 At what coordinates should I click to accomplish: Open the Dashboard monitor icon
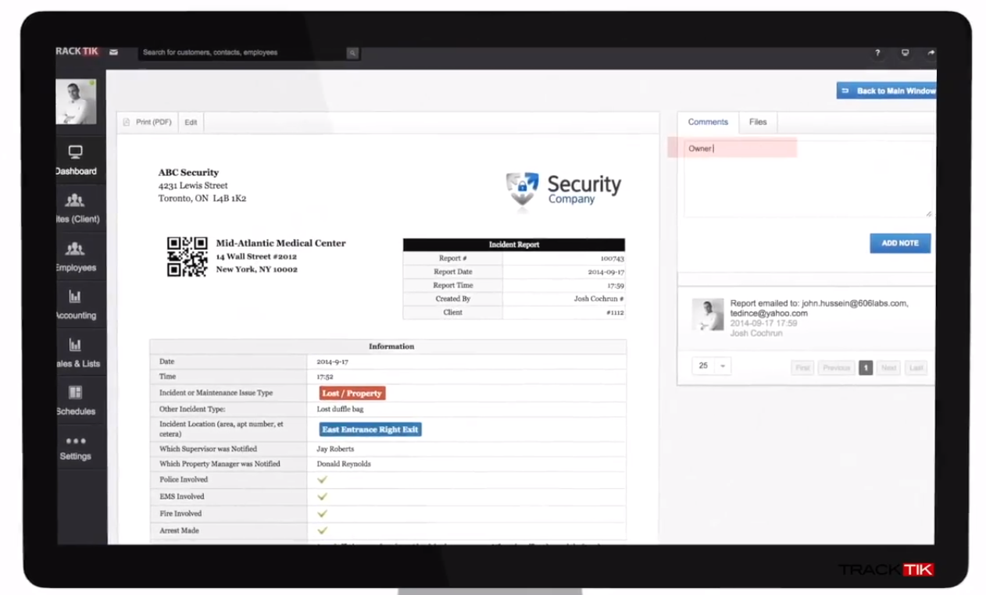tap(75, 151)
